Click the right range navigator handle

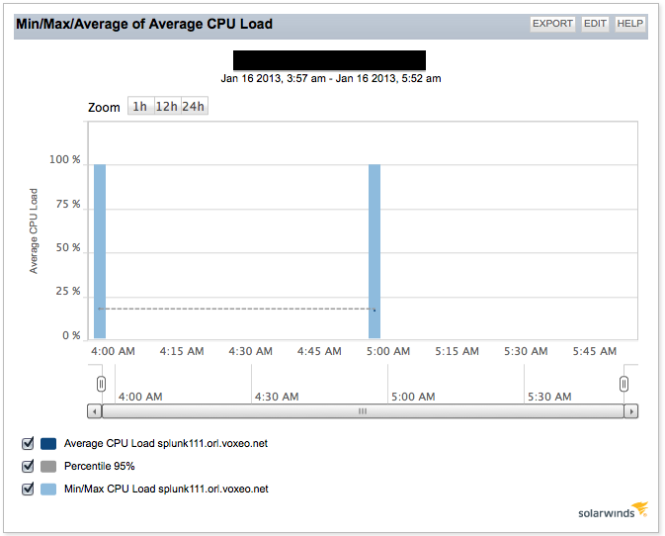pos(623,384)
